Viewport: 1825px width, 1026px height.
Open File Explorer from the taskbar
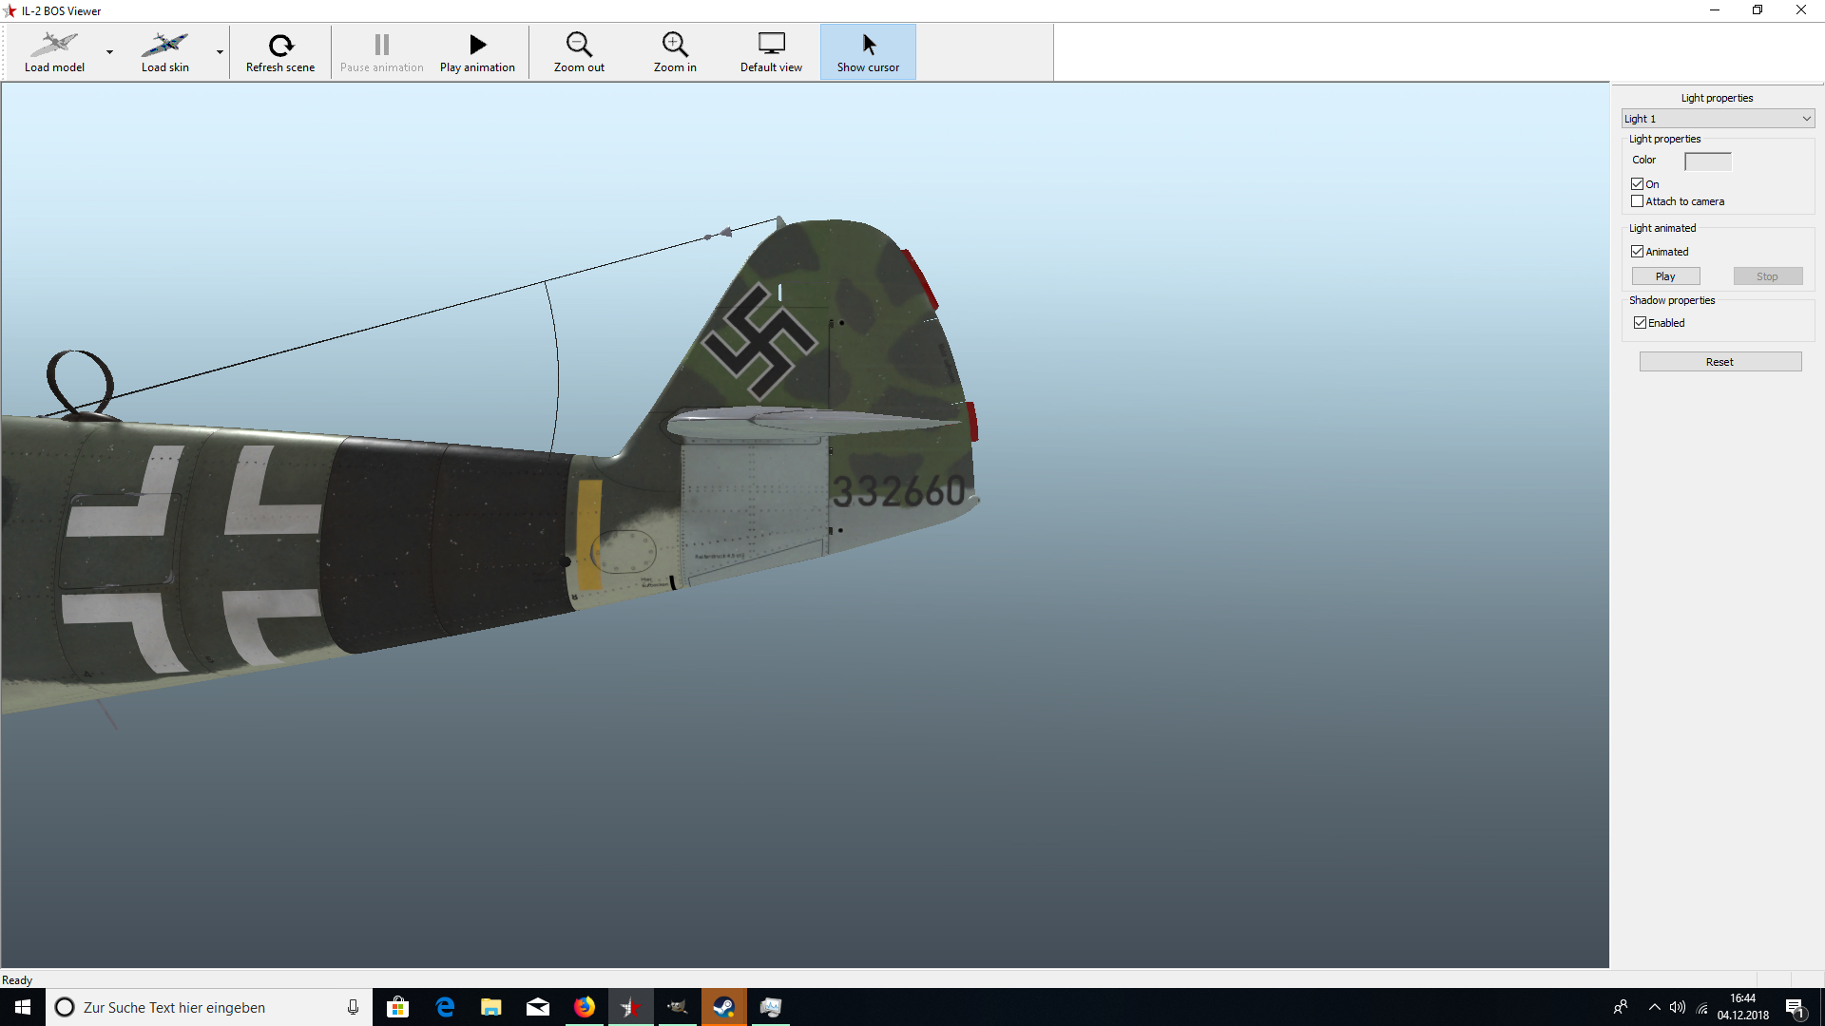coord(490,1007)
